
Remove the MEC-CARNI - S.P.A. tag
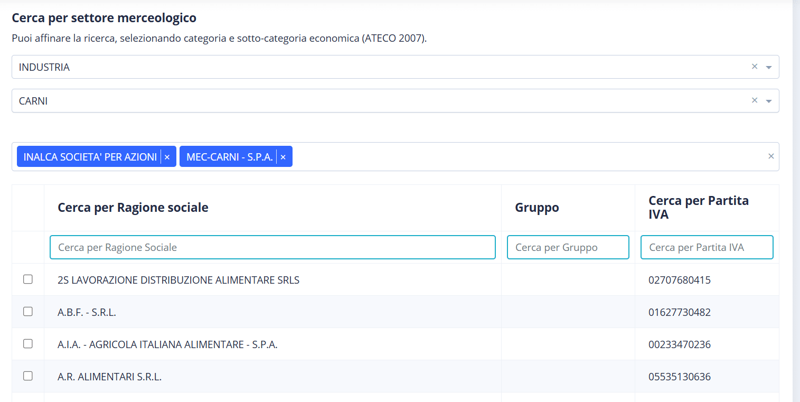[x=283, y=157]
